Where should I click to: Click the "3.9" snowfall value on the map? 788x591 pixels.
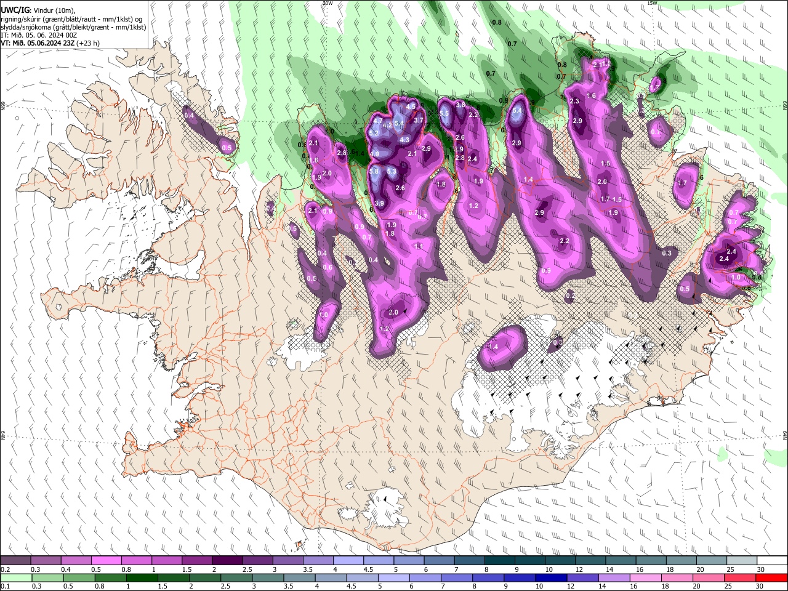(379, 204)
